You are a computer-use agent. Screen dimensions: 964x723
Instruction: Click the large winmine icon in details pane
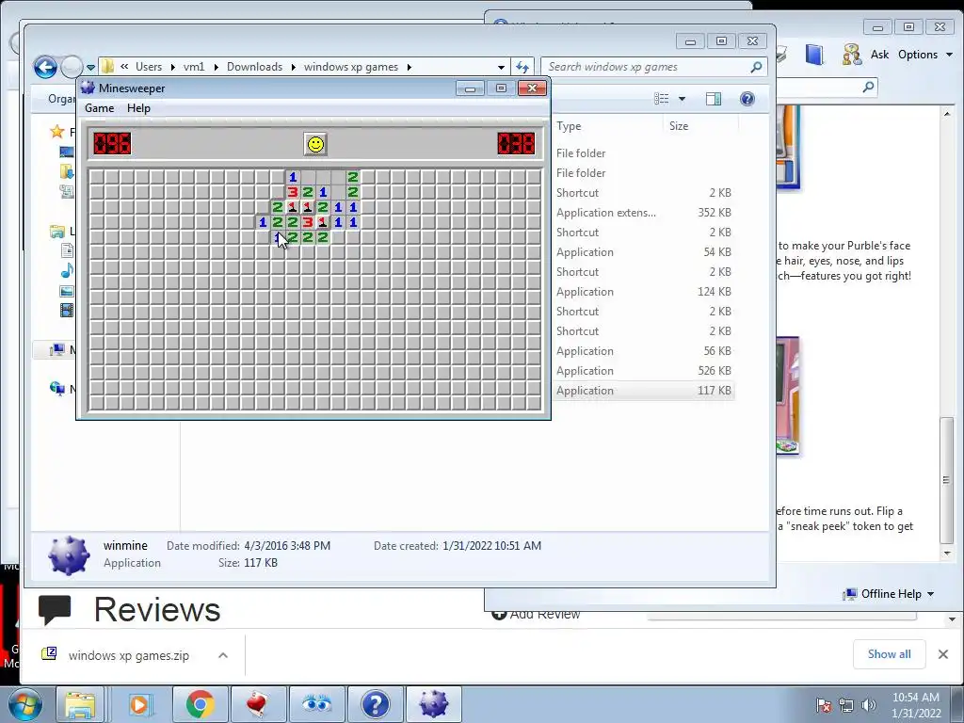pos(69,555)
